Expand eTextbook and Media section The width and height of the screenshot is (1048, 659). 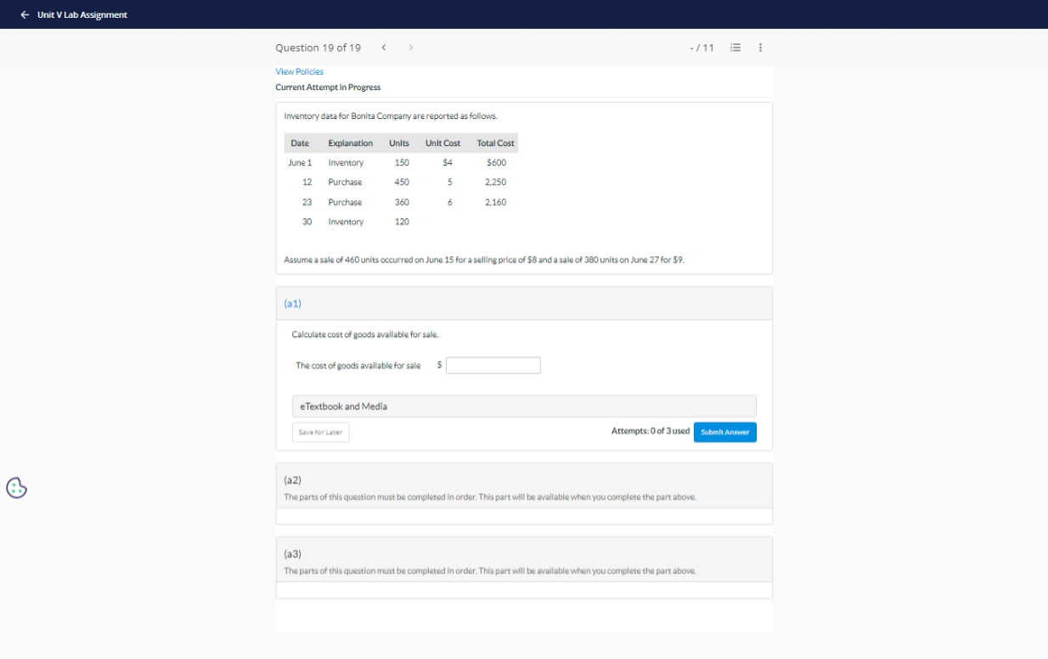[x=524, y=406]
